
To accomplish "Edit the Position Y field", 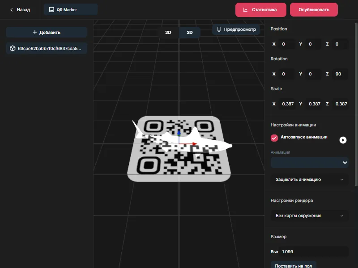I will [x=314, y=44].
